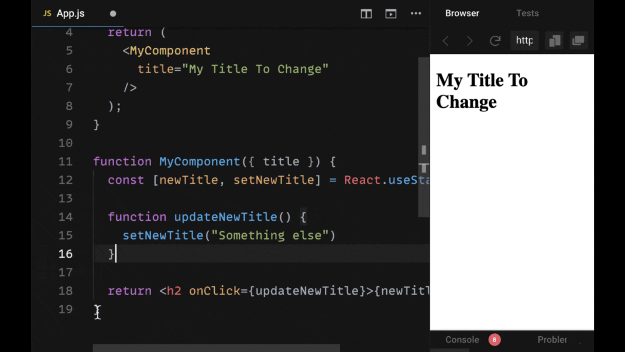The width and height of the screenshot is (625, 352).
Task: Click the red error count badge showing 8
Action: [x=494, y=340]
